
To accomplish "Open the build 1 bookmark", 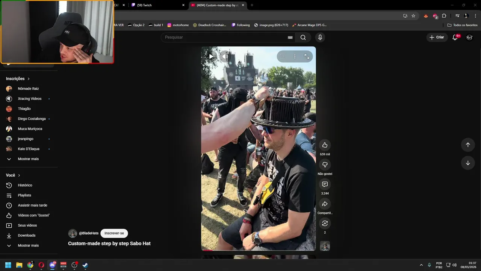I will 156,25.
